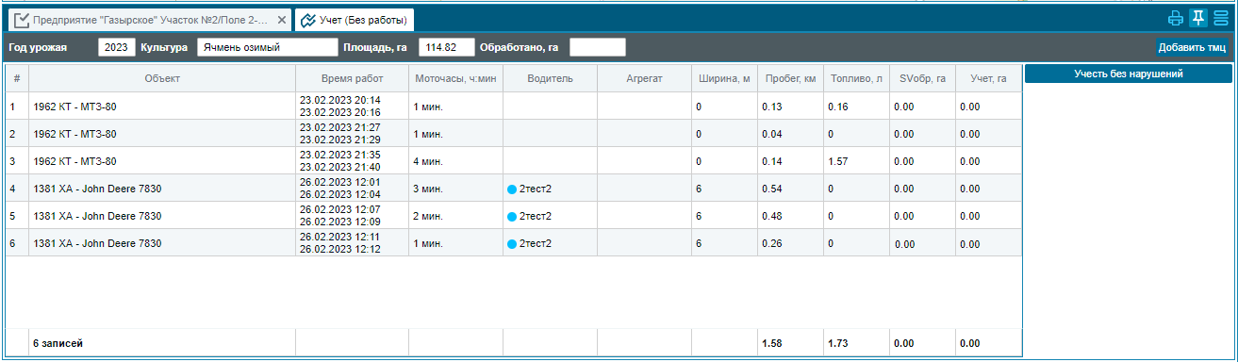This screenshot has height=362, width=1238.
Task: Click the Площадь, га field 114.82
Action: (x=446, y=47)
